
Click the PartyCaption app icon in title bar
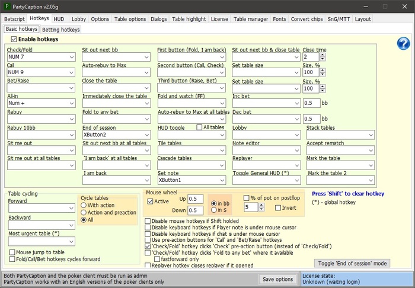(x=7, y=7)
